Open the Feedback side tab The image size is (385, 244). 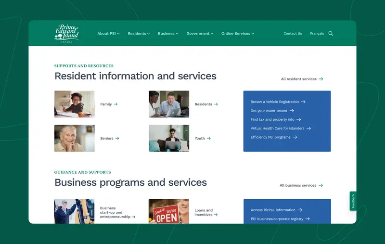pos(353,201)
